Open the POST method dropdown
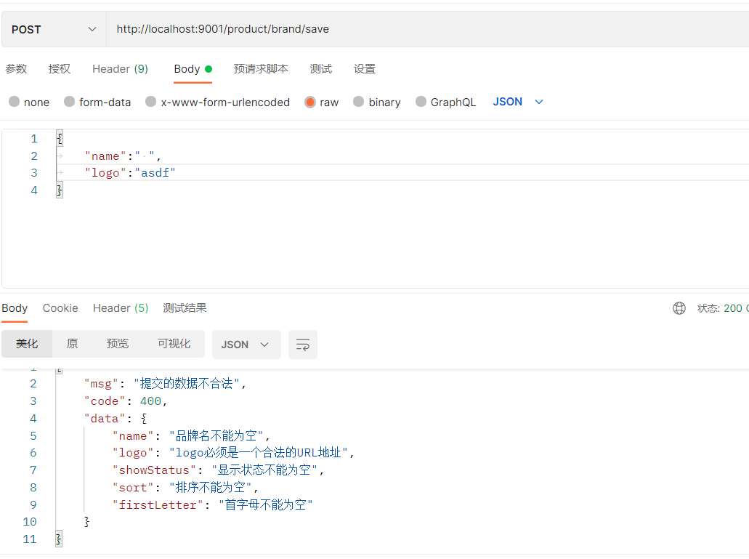The image size is (749, 559). 54,30
